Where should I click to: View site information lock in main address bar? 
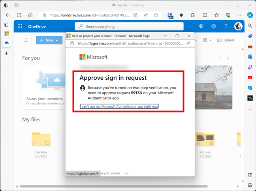click(x=44, y=15)
